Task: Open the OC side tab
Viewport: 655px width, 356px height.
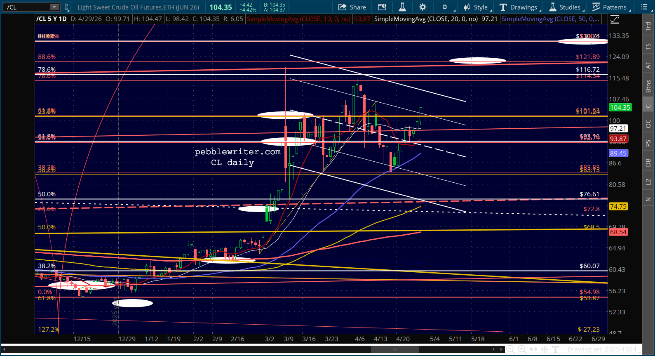Action: pyautogui.click(x=648, y=124)
